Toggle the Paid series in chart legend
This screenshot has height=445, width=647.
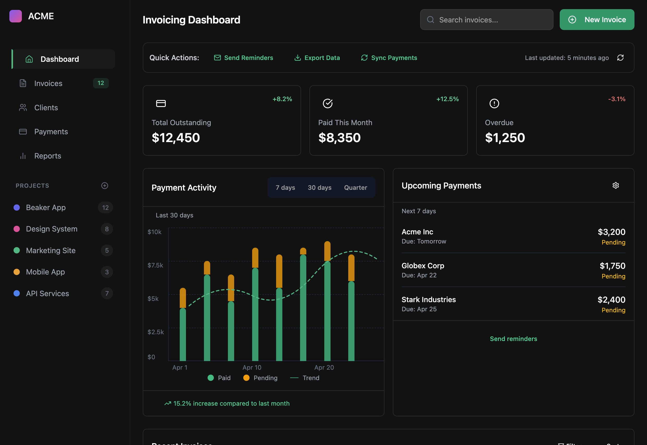[x=219, y=378]
